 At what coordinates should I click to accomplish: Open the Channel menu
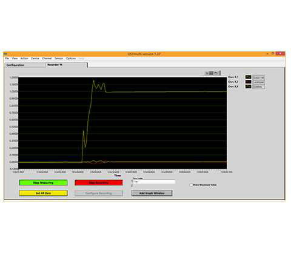pyautogui.click(x=47, y=58)
